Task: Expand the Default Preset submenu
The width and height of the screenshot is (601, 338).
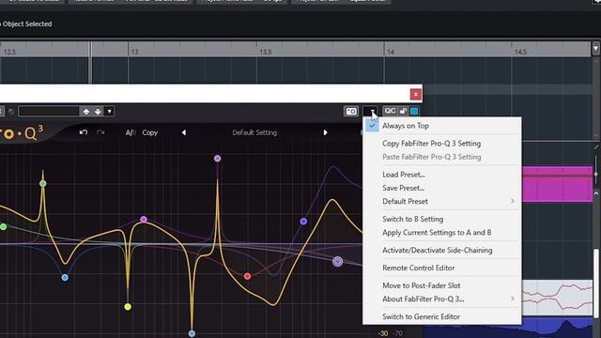Action: click(442, 201)
